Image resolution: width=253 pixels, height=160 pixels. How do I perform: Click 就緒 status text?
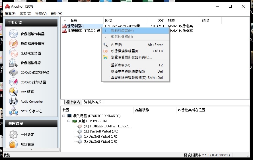click(7, 155)
